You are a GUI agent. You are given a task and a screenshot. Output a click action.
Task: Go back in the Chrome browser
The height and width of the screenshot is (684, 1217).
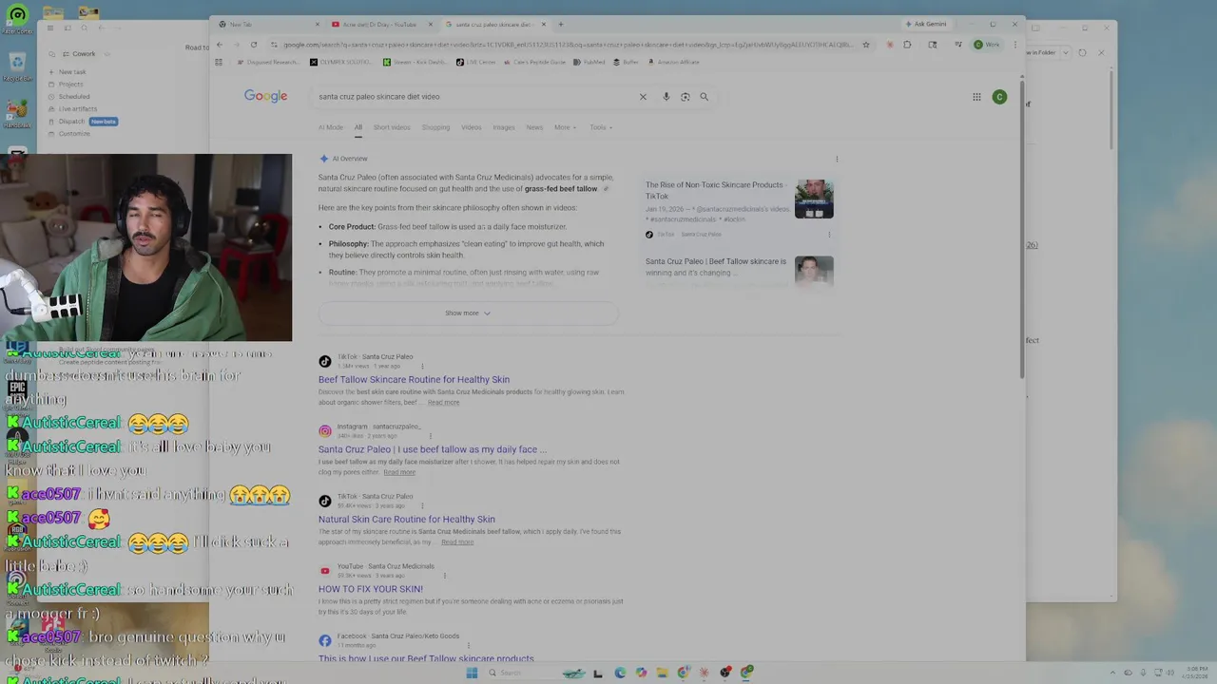pos(220,45)
